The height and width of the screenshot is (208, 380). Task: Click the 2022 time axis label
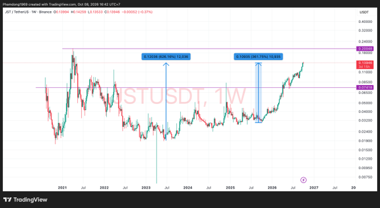(x=104, y=188)
